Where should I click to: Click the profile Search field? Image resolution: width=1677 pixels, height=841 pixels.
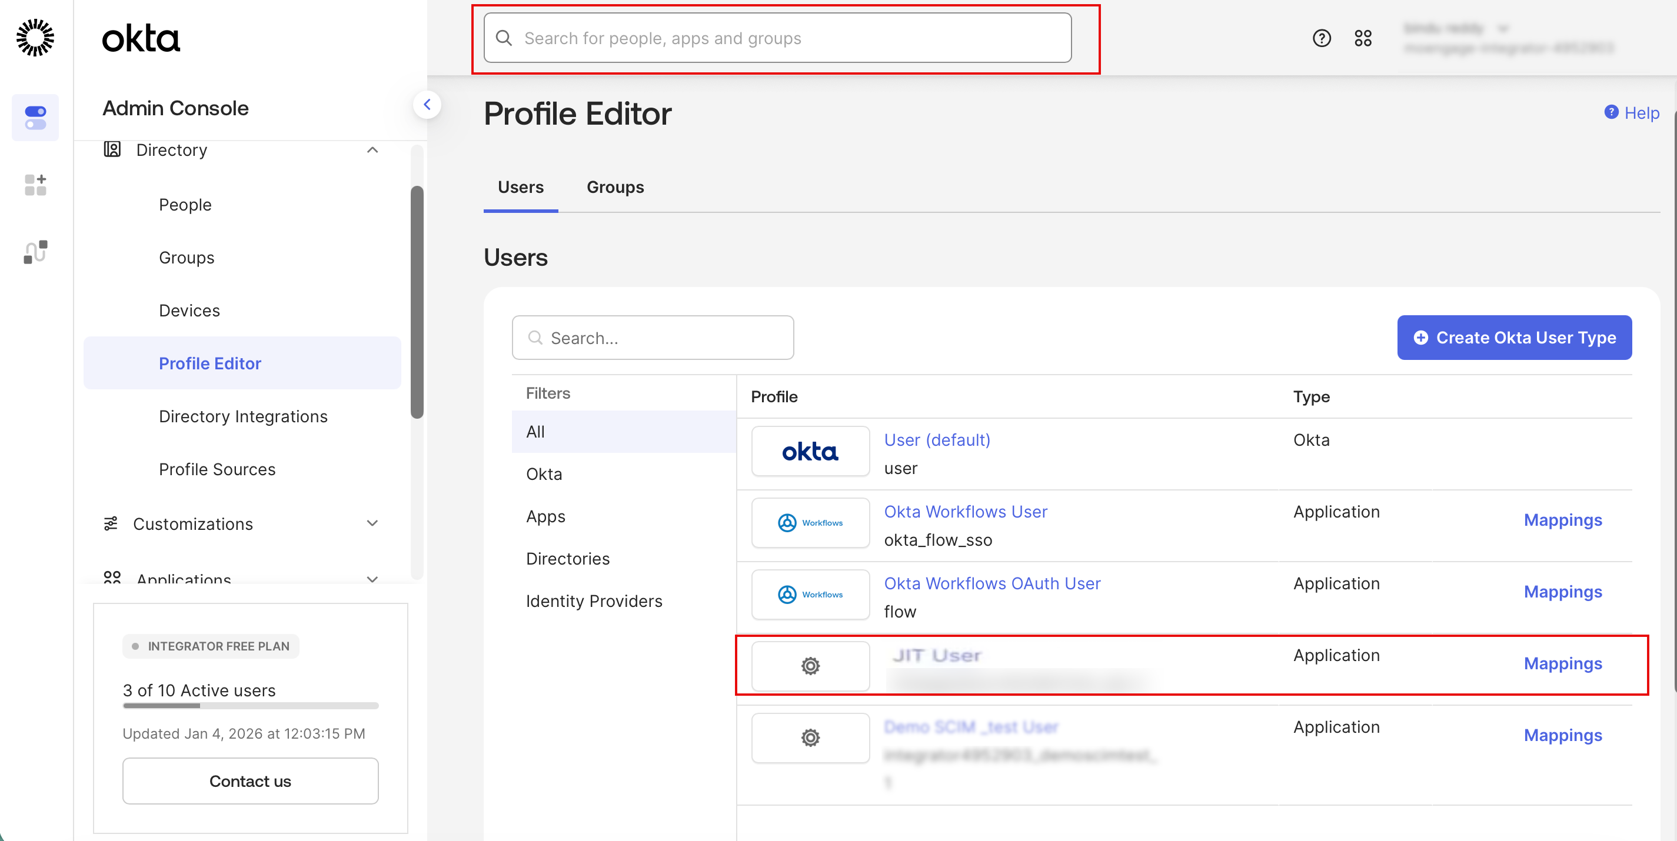pos(653,338)
